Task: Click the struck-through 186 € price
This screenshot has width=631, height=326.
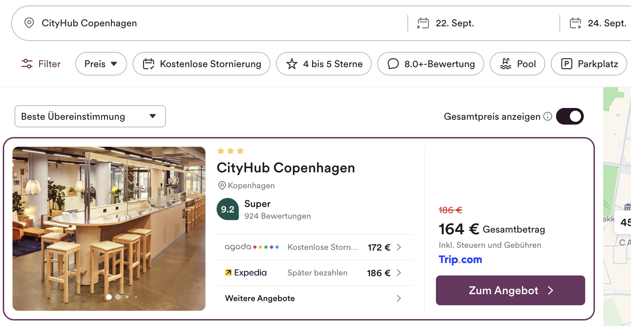Action: click(x=451, y=210)
